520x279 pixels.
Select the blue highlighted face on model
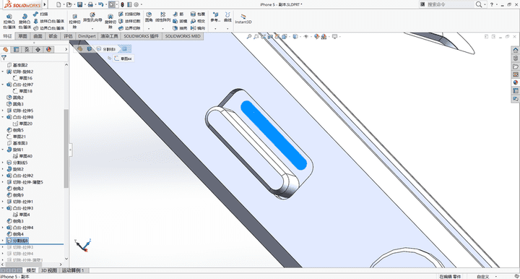pos(274,135)
